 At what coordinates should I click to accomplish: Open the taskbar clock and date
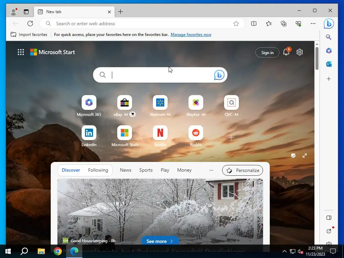[x=315, y=251]
